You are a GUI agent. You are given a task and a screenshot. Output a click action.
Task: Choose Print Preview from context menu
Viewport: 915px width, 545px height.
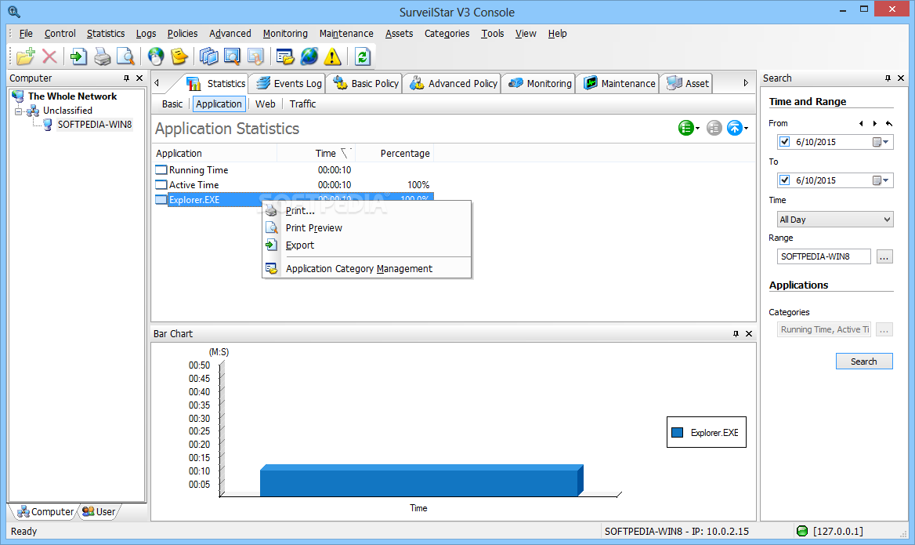[x=367, y=228]
